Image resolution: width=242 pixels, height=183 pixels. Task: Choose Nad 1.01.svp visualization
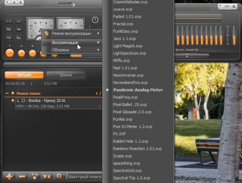[x=125, y=68]
